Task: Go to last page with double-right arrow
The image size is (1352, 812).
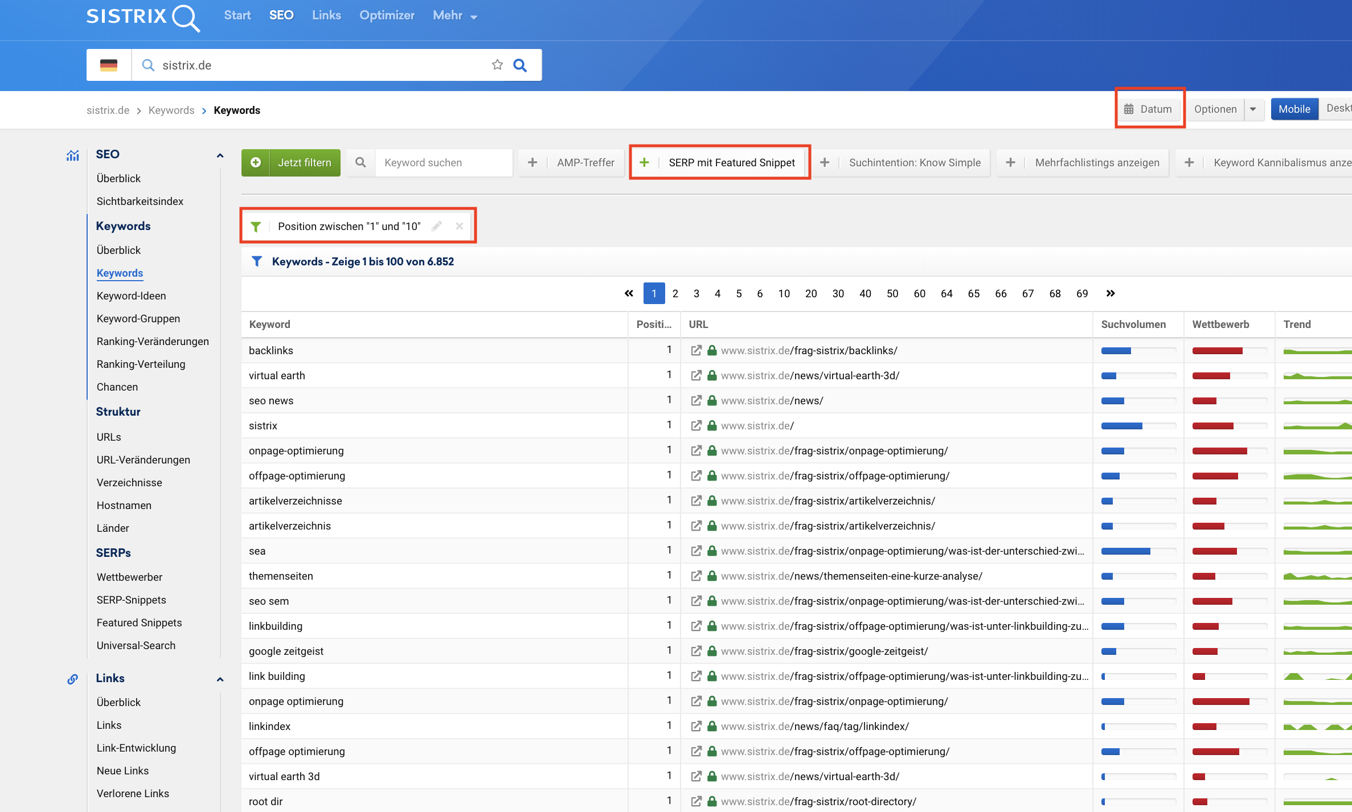Action: [1111, 293]
